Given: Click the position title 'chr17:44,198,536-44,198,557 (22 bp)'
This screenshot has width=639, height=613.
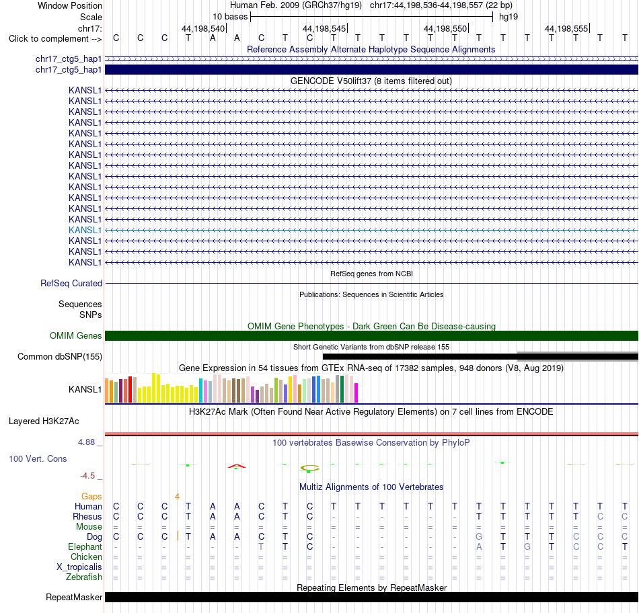Looking at the screenshot, I should click(x=441, y=5).
